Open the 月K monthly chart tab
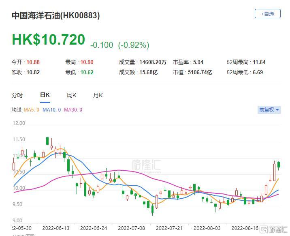290x236 pixels. point(98,95)
